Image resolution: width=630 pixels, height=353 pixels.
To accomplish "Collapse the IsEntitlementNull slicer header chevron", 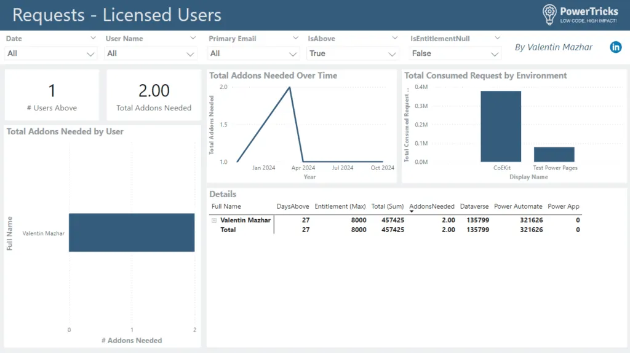I will 497,38.
